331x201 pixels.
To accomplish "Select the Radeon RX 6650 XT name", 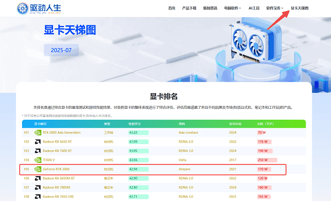I will 57,141.
